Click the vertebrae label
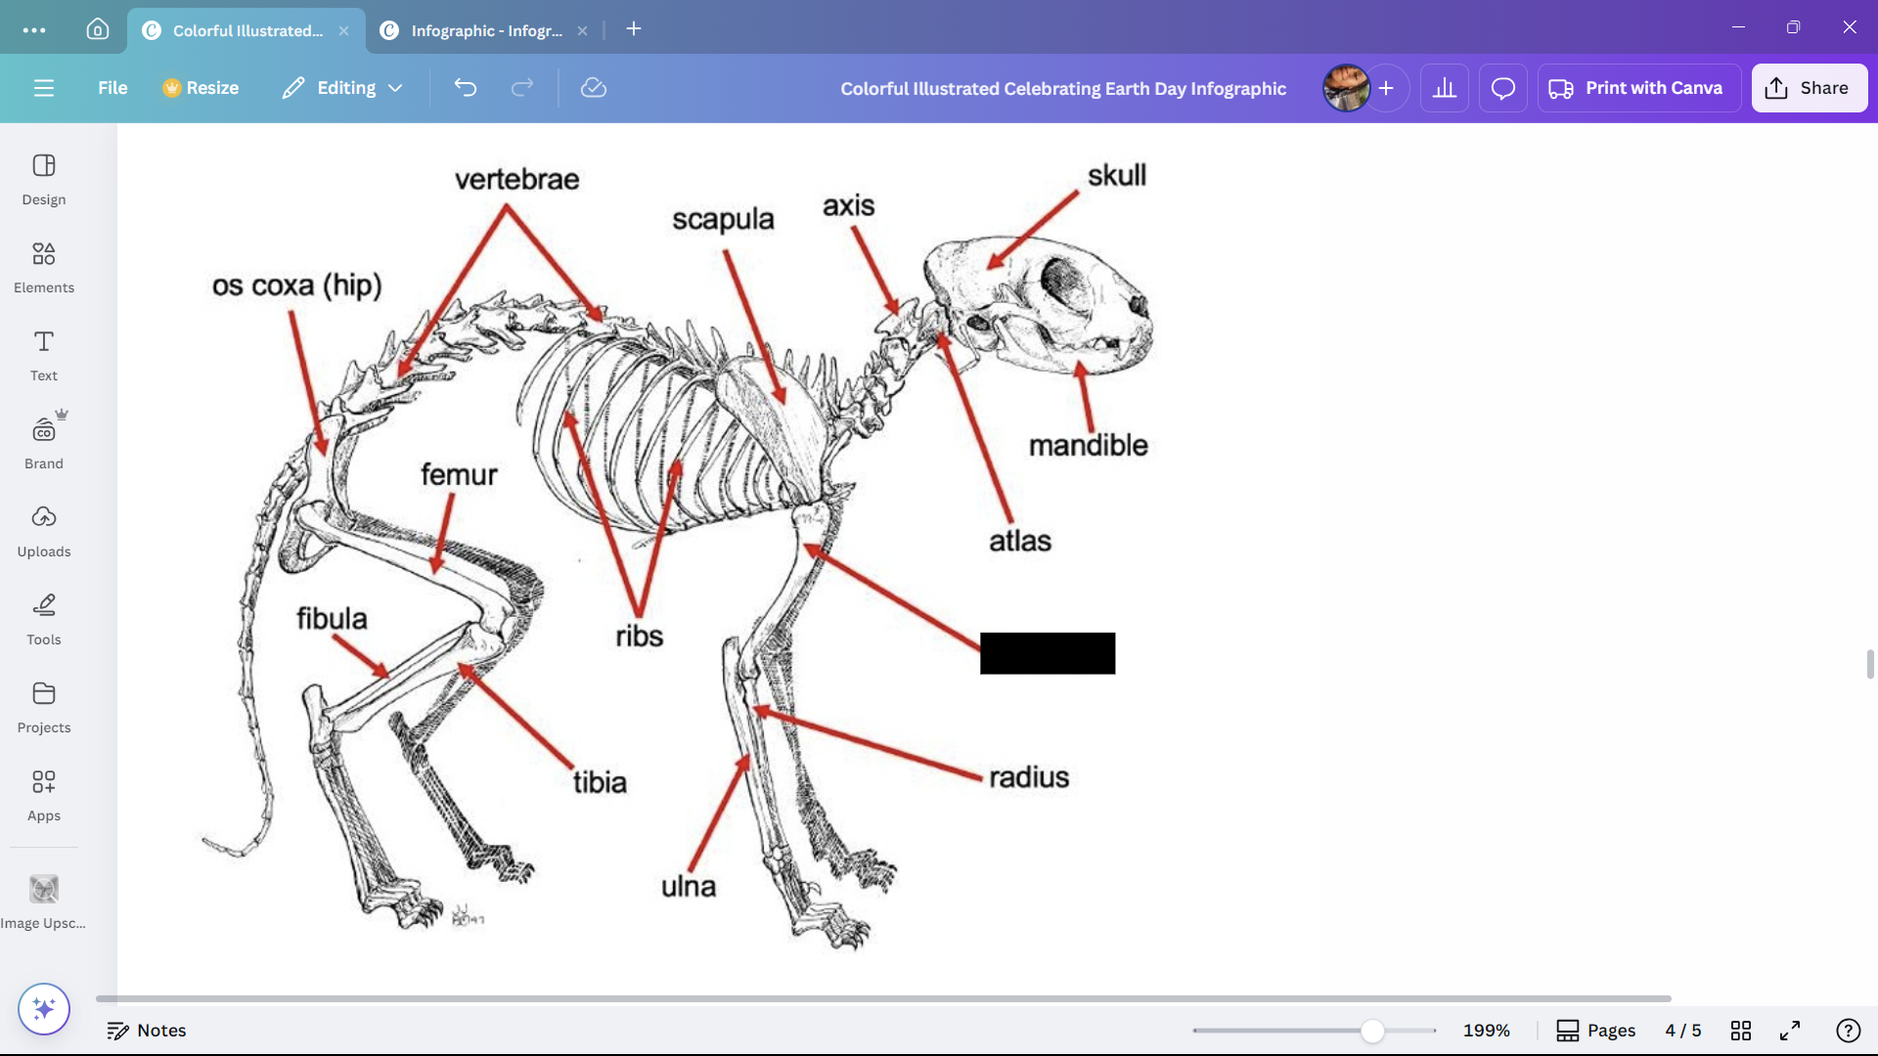 click(x=516, y=179)
